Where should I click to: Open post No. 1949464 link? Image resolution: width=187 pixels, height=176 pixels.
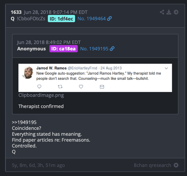pyautogui.click(x=92, y=19)
